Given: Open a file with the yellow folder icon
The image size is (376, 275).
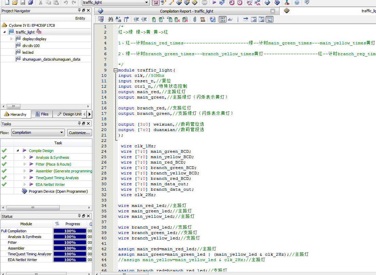Looking at the screenshot, I should (15, 2).
